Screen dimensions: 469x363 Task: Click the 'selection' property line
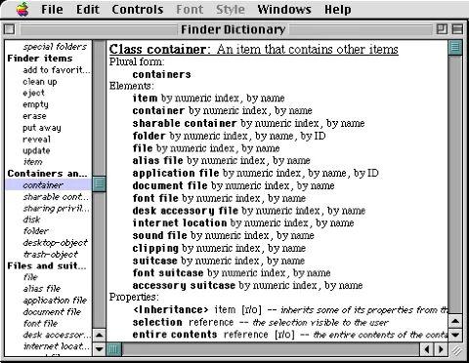pos(261,322)
